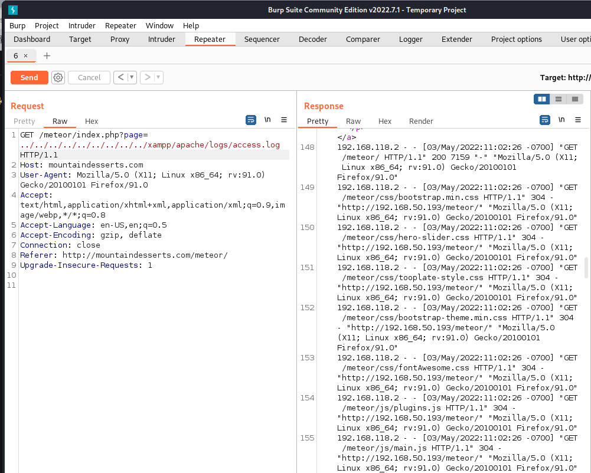Image resolution: width=591 pixels, height=473 pixels.
Task: Click the Upgrade-Insecure-Requests header line
Action: [x=86, y=265]
